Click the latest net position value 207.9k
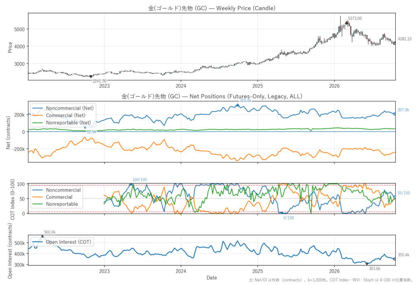Viewport: 417px width, 285px height. tap(403, 110)
